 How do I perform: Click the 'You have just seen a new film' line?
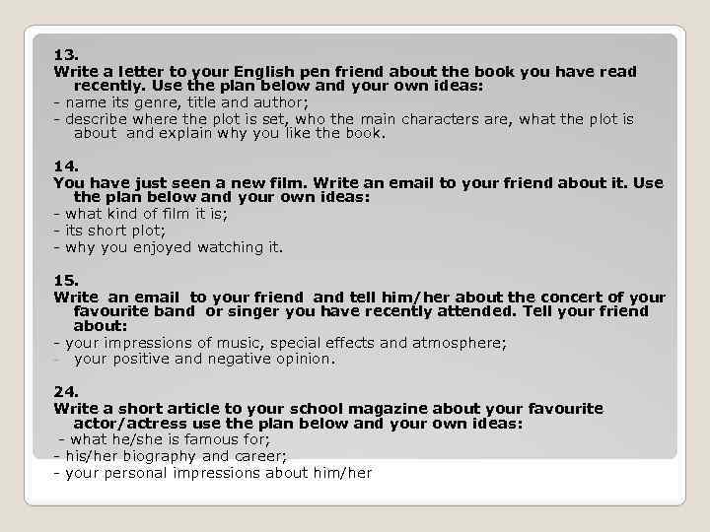pos(358,182)
